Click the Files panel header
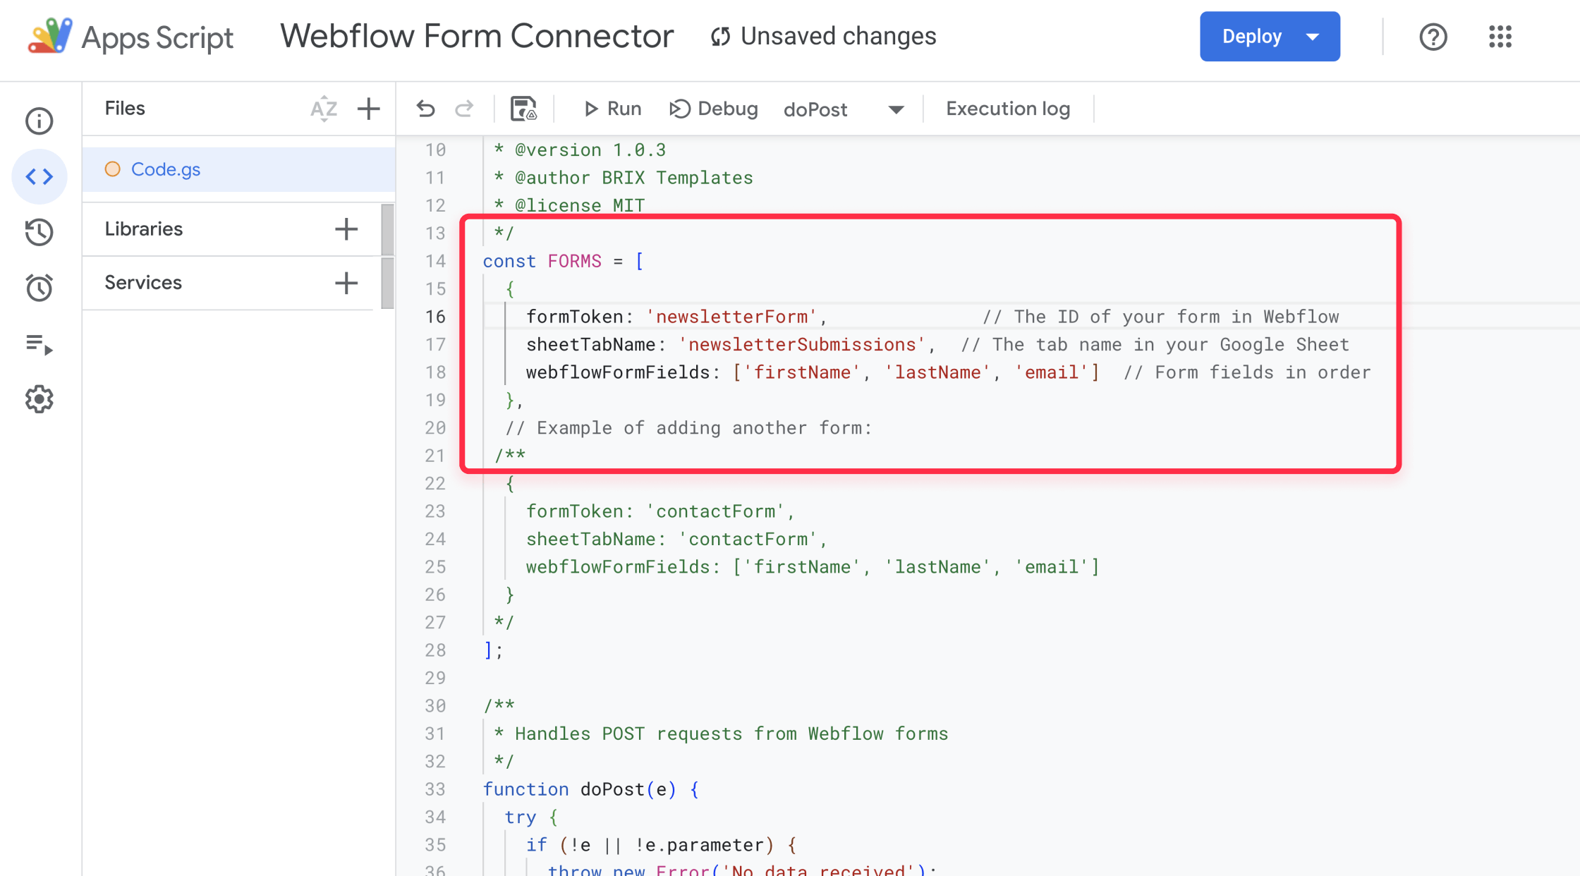 (125, 109)
